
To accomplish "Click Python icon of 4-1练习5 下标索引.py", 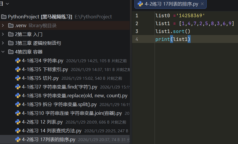I will tap(18, 69).
